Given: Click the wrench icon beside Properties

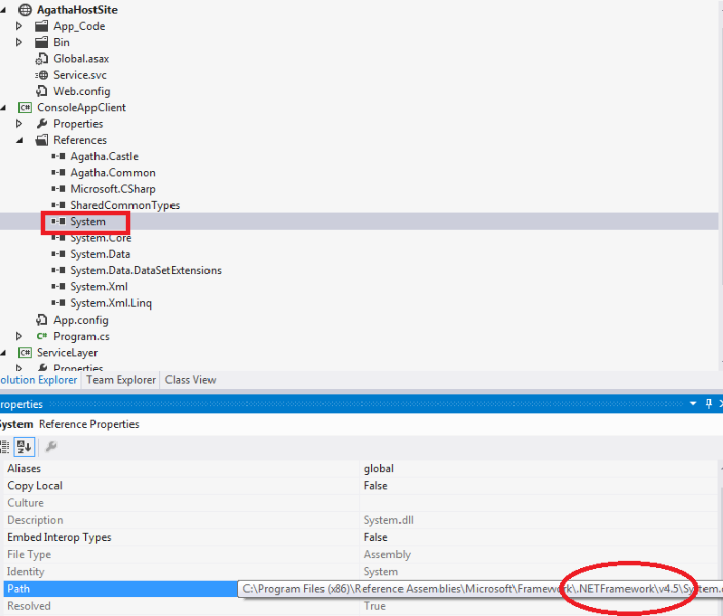Looking at the screenshot, I should click(42, 124).
